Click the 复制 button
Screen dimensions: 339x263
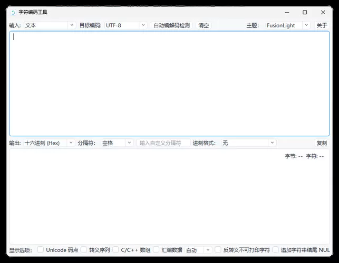coord(322,143)
